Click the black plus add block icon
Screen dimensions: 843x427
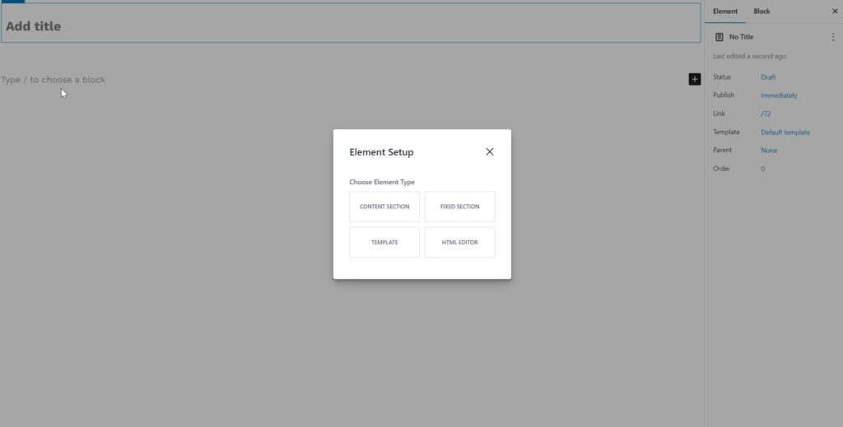694,79
